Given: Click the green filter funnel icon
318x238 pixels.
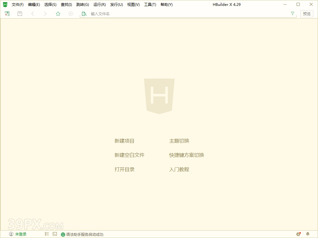Looking at the screenshot, I should [x=293, y=14].
